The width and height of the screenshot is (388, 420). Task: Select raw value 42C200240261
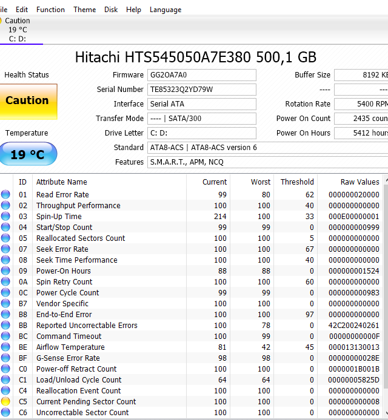pos(353,325)
